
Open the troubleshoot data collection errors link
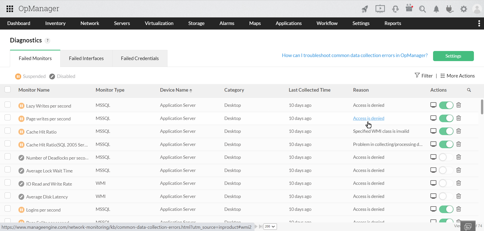[355, 55]
